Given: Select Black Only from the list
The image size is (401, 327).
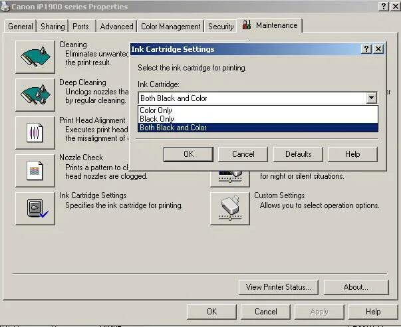Looking at the screenshot, I should point(258,119).
